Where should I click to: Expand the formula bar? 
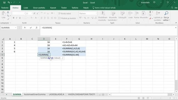coord(176,27)
